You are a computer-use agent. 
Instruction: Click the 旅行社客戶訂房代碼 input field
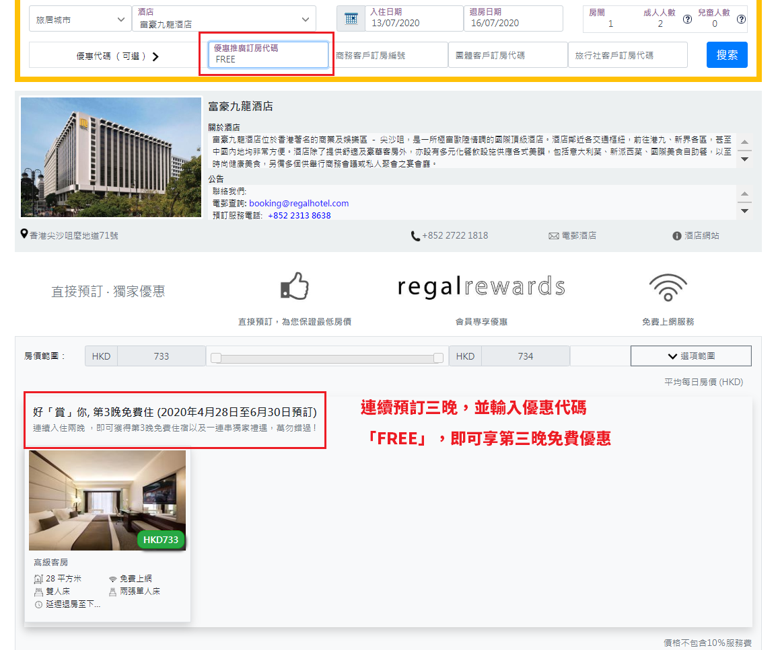pos(628,55)
